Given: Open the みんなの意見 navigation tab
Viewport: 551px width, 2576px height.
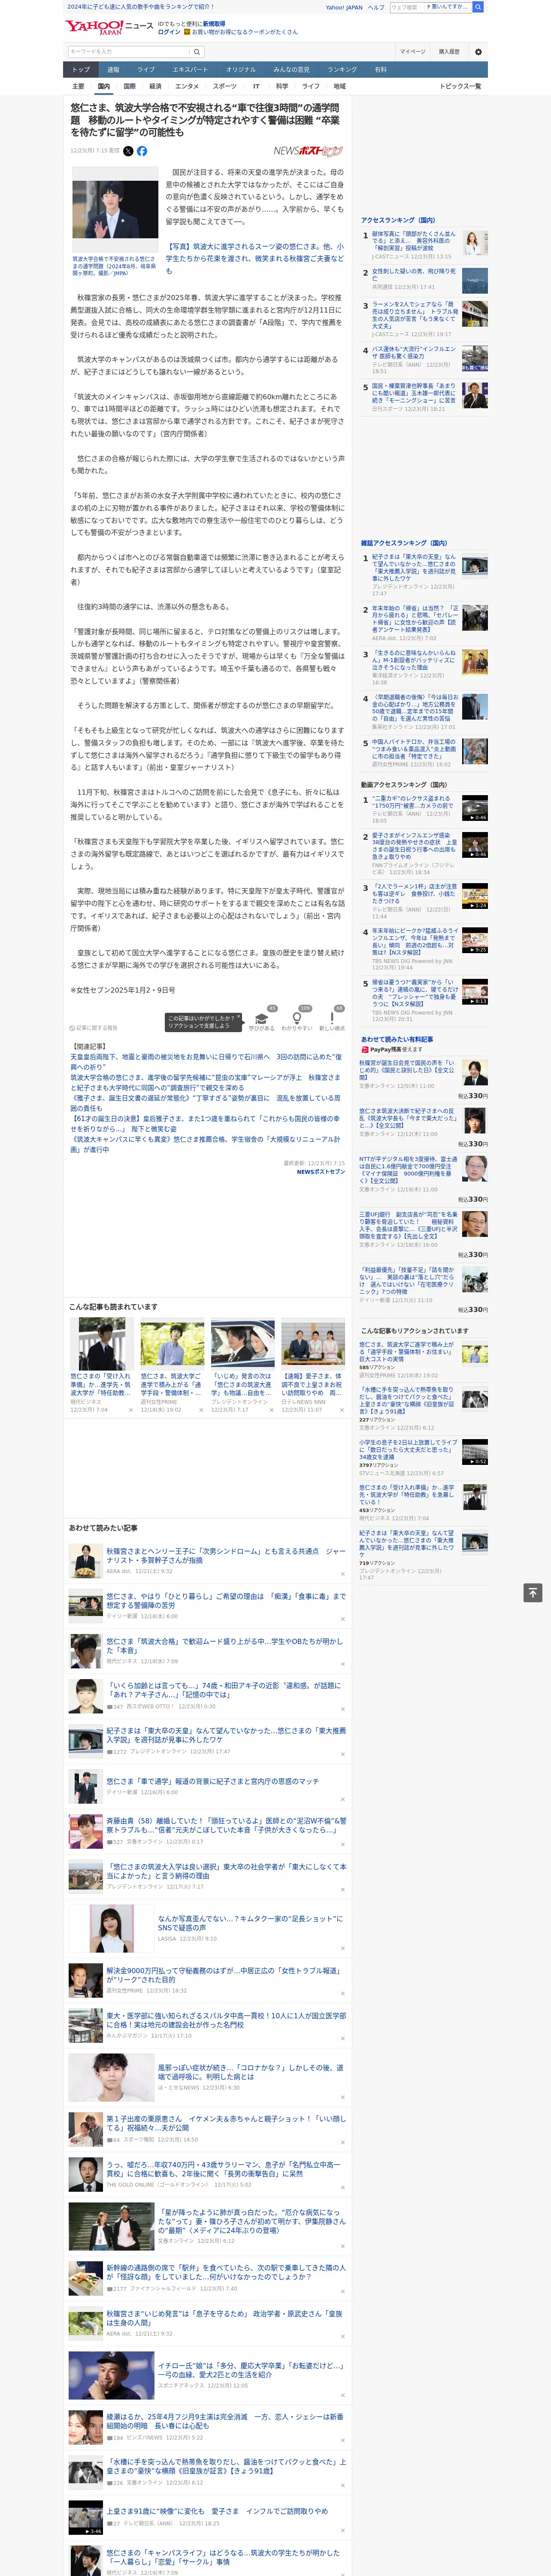Looking at the screenshot, I should (x=292, y=70).
